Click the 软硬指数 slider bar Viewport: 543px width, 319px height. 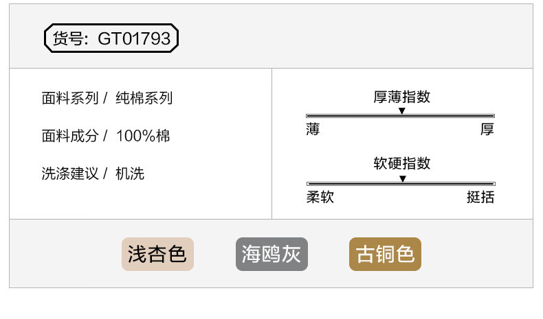pos(401,184)
